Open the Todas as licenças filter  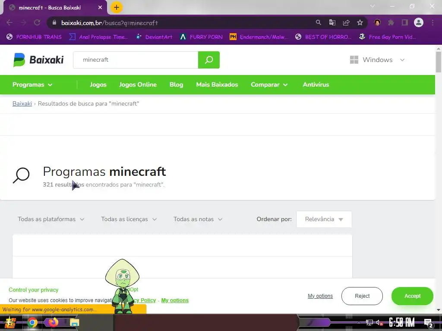(x=129, y=219)
